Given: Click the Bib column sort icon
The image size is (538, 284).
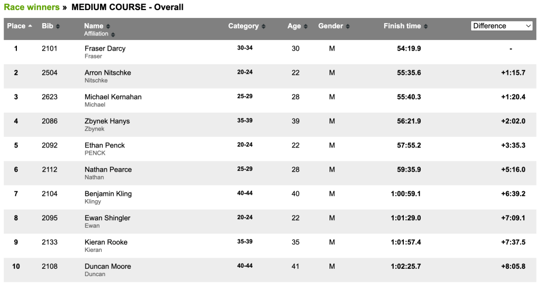Looking at the screenshot, I should point(58,26).
